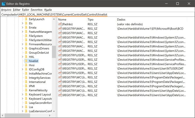This screenshot has height=118, width=195.
Task: Expand the IDConfigDB key
Action: pyautogui.click(x=22, y=69)
